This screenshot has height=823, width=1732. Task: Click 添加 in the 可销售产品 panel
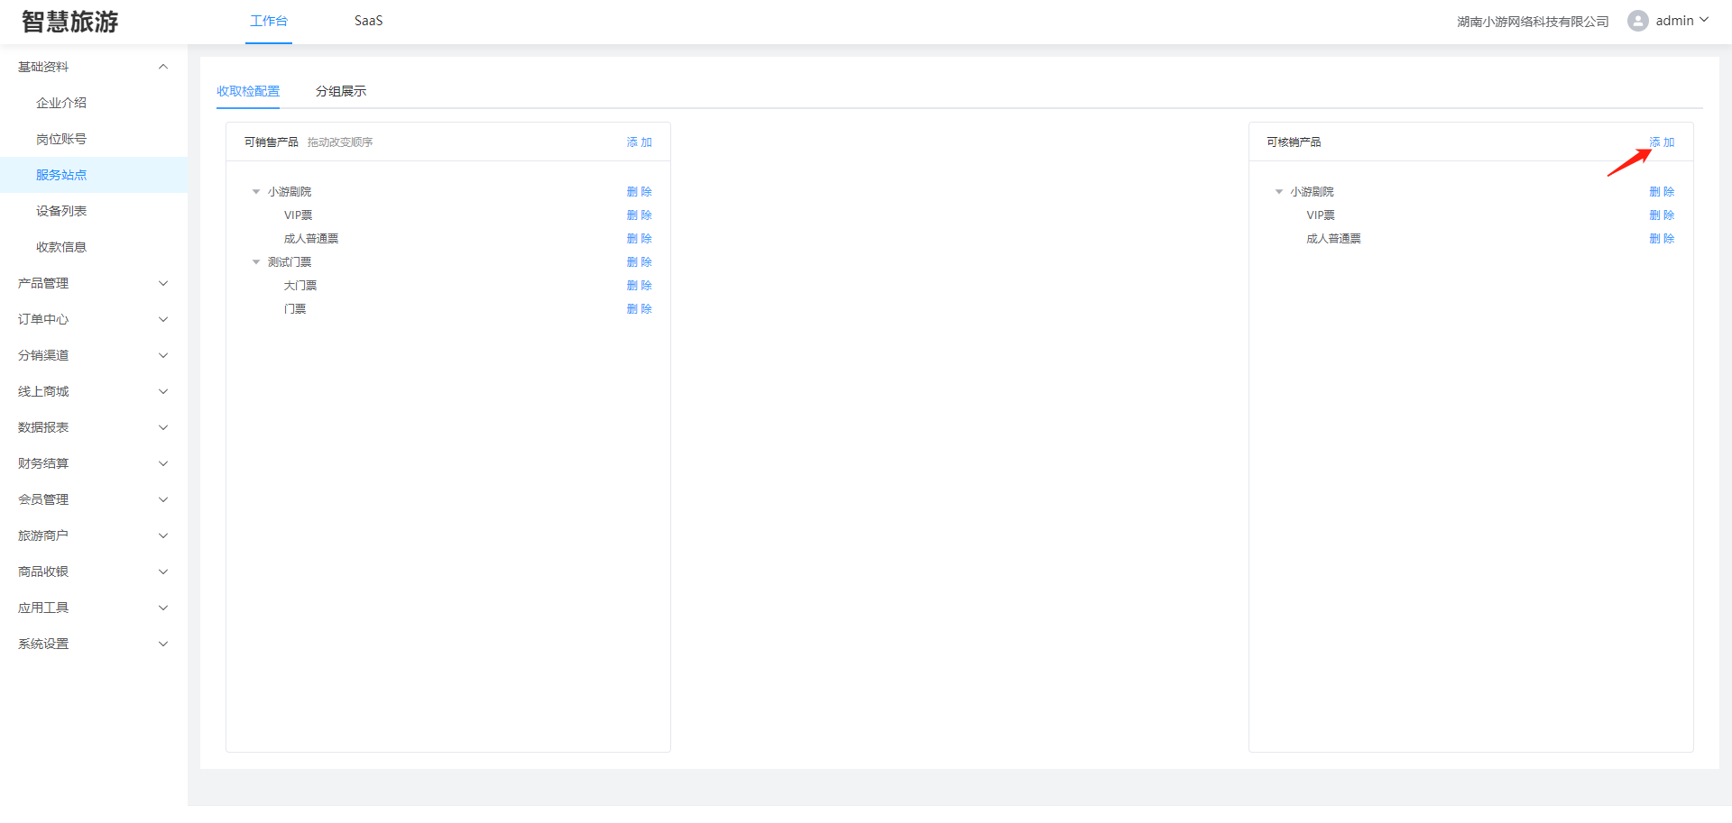pos(639,142)
